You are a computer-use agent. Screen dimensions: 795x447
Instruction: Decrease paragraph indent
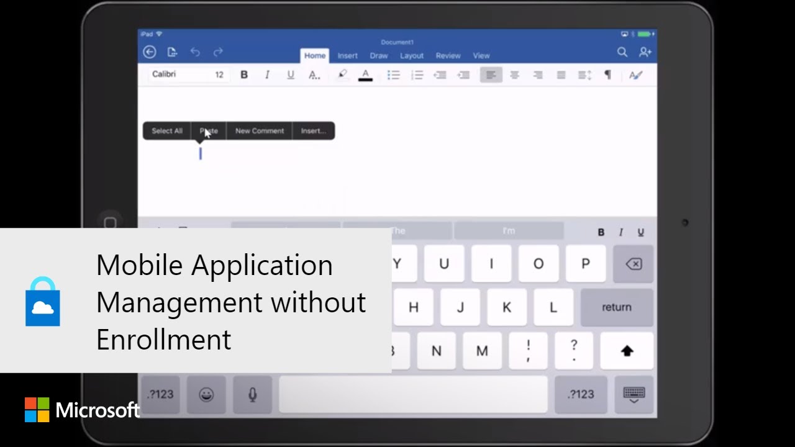(x=440, y=75)
